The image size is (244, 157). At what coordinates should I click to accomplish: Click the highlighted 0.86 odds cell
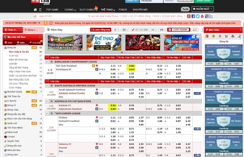pos(132,65)
